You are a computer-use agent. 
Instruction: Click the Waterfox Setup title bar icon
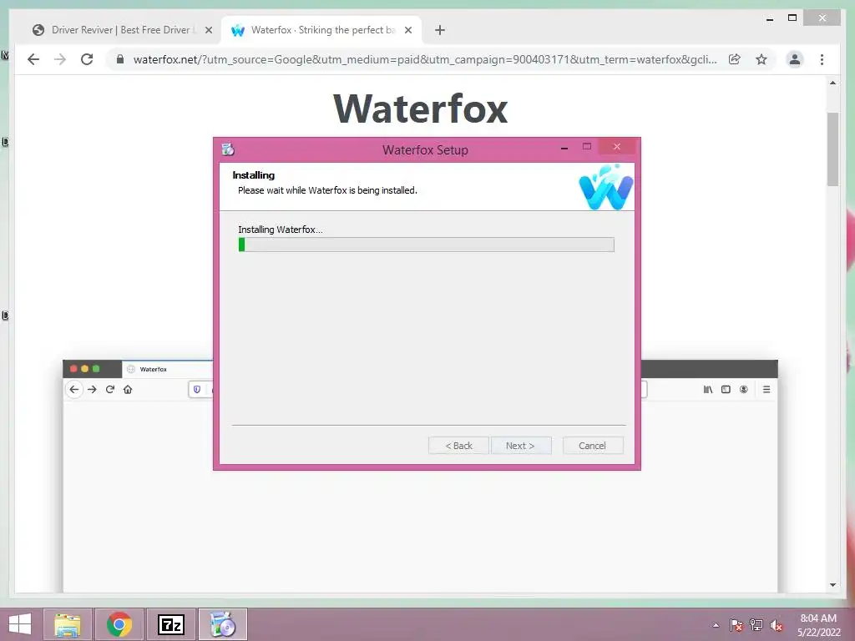point(228,149)
